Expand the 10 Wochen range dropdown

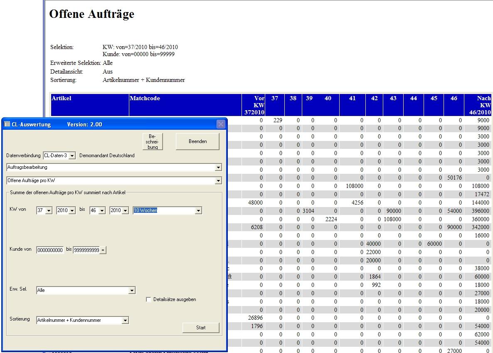tap(198, 211)
